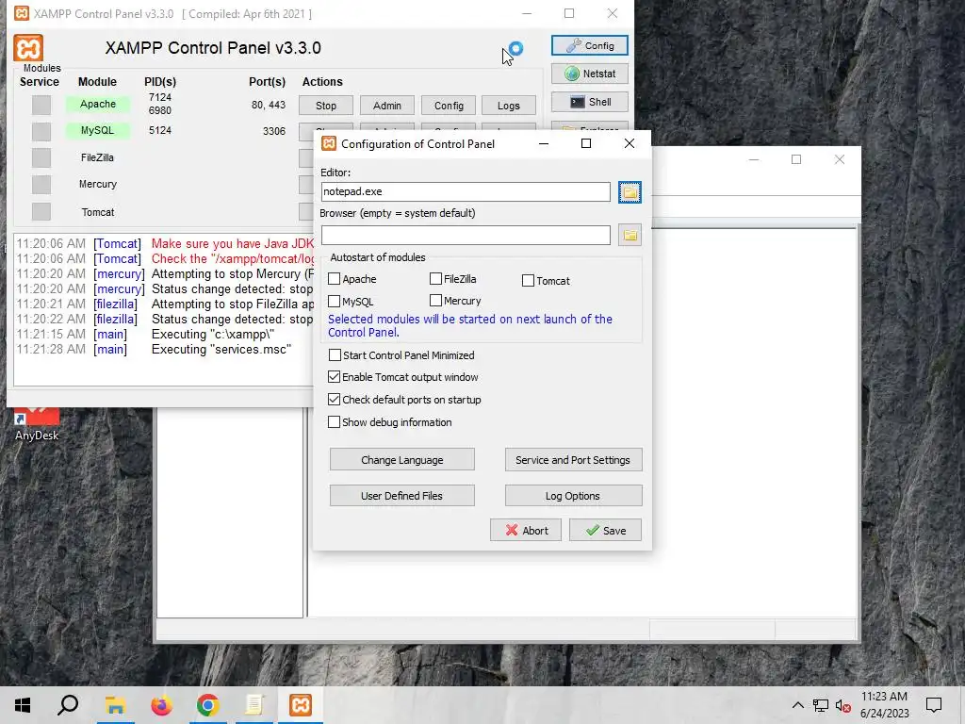
Task: Click the network icon in system tray
Action: (821, 705)
